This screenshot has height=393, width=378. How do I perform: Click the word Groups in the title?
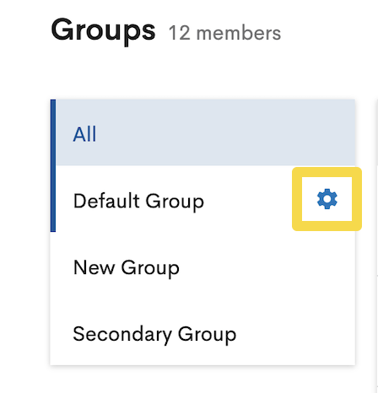[103, 30]
